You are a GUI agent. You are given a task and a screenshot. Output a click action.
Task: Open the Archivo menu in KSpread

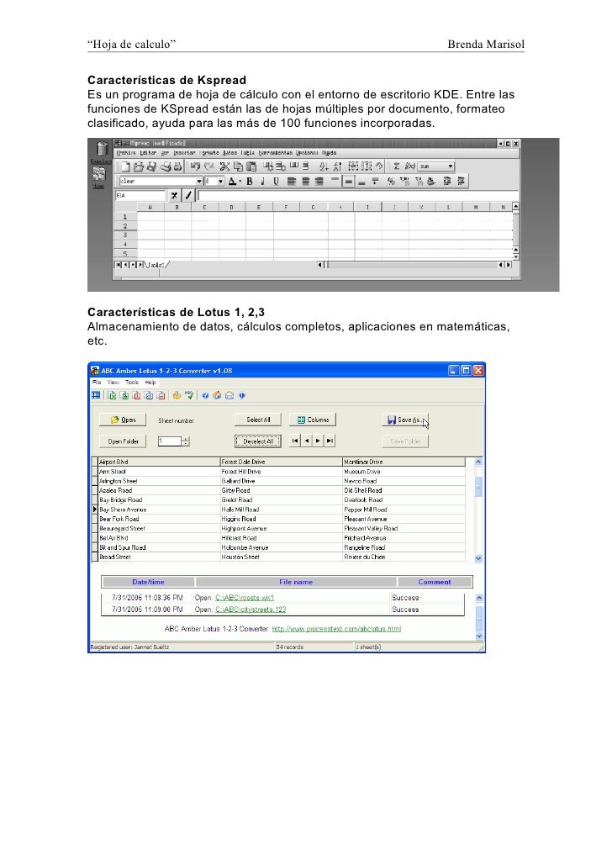tap(126, 153)
